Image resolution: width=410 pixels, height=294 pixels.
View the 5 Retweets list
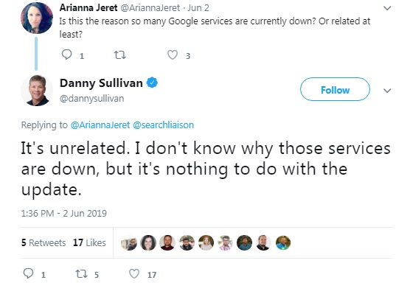coord(44,242)
